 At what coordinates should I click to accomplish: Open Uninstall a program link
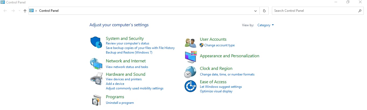120,103
